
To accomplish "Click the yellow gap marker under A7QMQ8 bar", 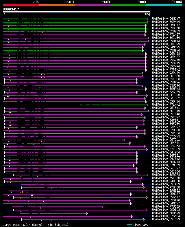I will point(51,189).
